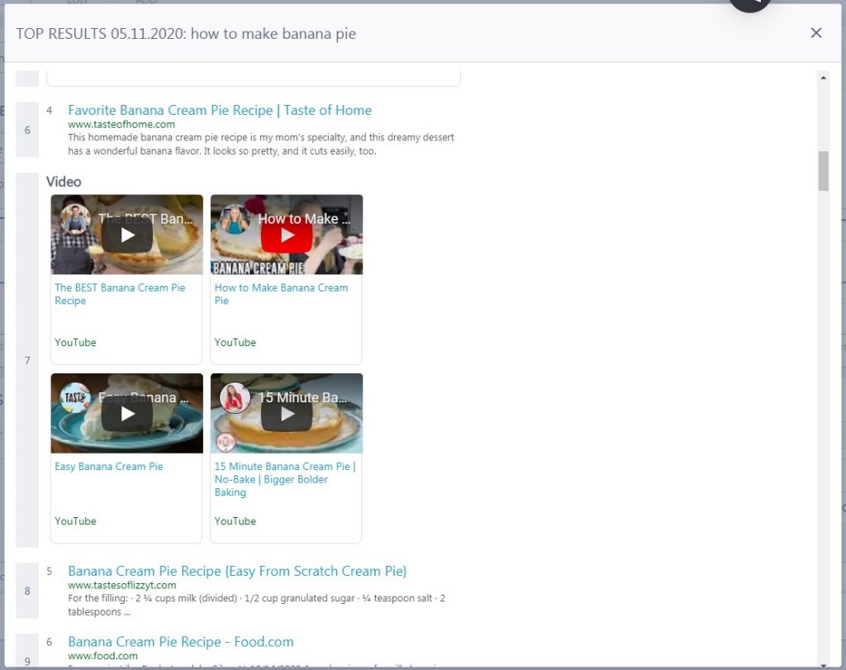Screen dimensions: 846x670
Task: Click channel avatar on How to Make video
Action: 235,218
